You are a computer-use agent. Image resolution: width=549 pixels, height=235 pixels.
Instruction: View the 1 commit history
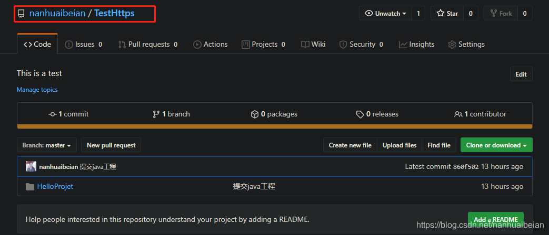pyautogui.click(x=68, y=114)
